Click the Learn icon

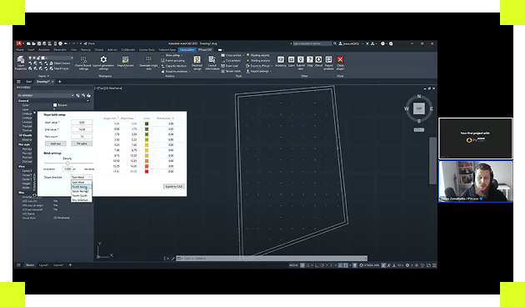pyautogui.click(x=292, y=61)
